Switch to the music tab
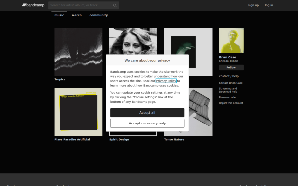The width and height of the screenshot is (298, 186). [59, 15]
